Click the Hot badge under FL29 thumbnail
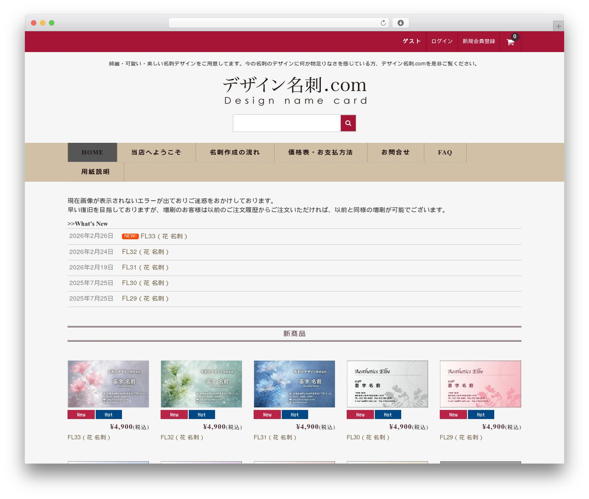The width and height of the screenshot is (589, 499). pyautogui.click(x=481, y=415)
